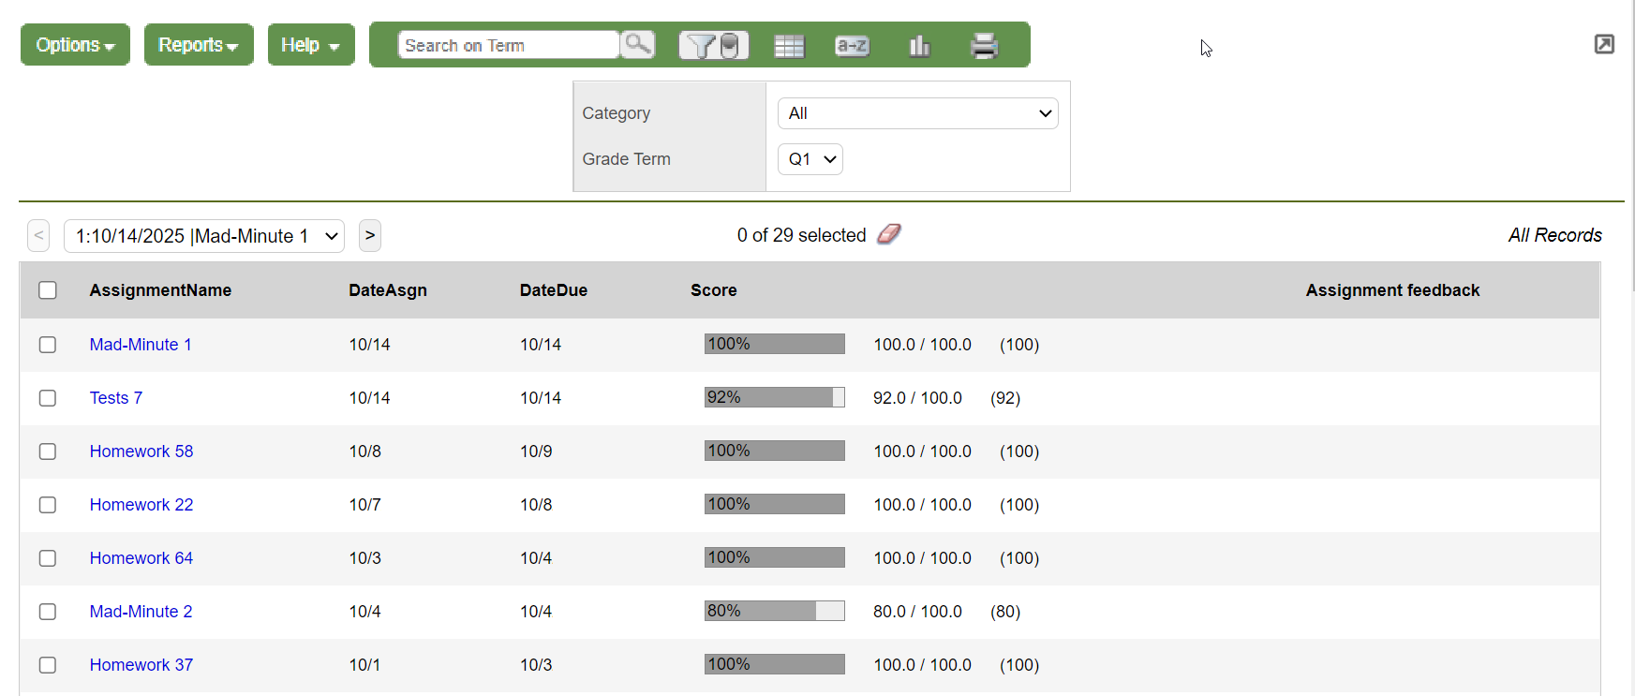Open the Reports menu
This screenshot has height=696, width=1635.
(x=199, y=45)
